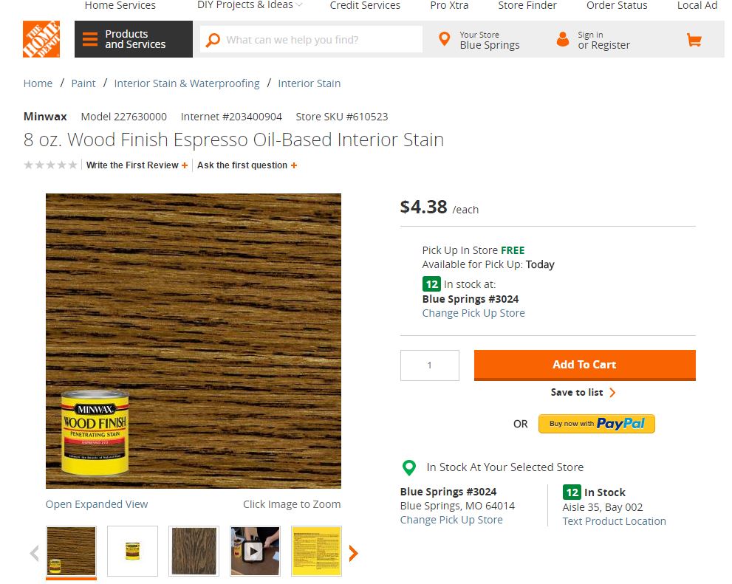Expand Save to list chevron
This screenshot has width=732, height=584.
[612, 393]
